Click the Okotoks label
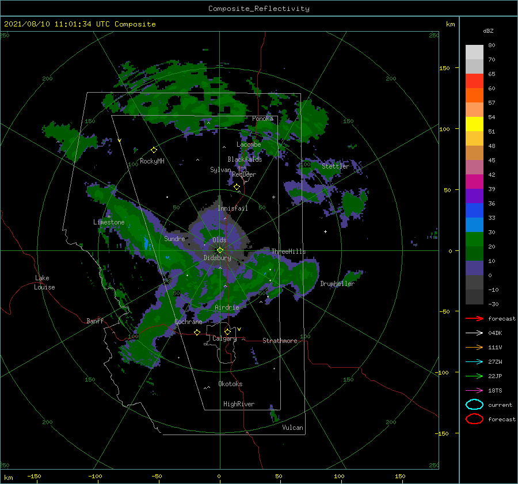518x484 pixels. click(230, 384)
